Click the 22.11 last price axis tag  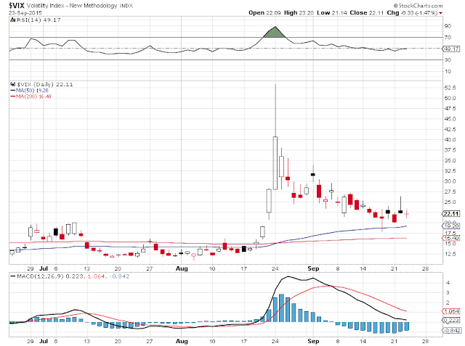451,214
